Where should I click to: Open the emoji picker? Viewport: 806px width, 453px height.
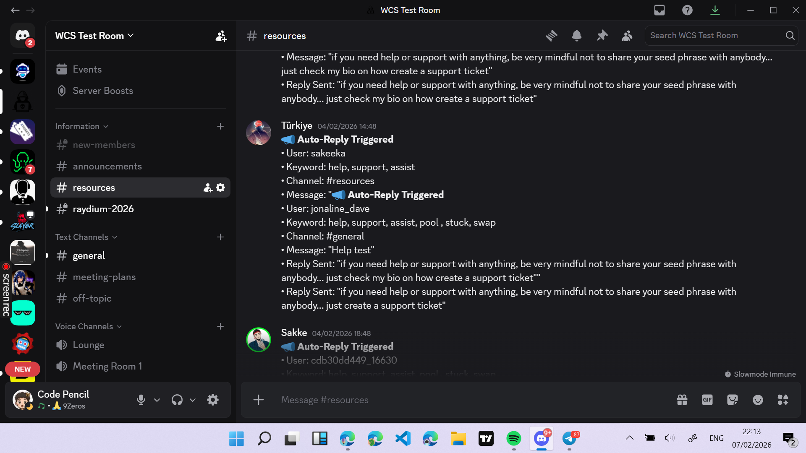[758, 400]
